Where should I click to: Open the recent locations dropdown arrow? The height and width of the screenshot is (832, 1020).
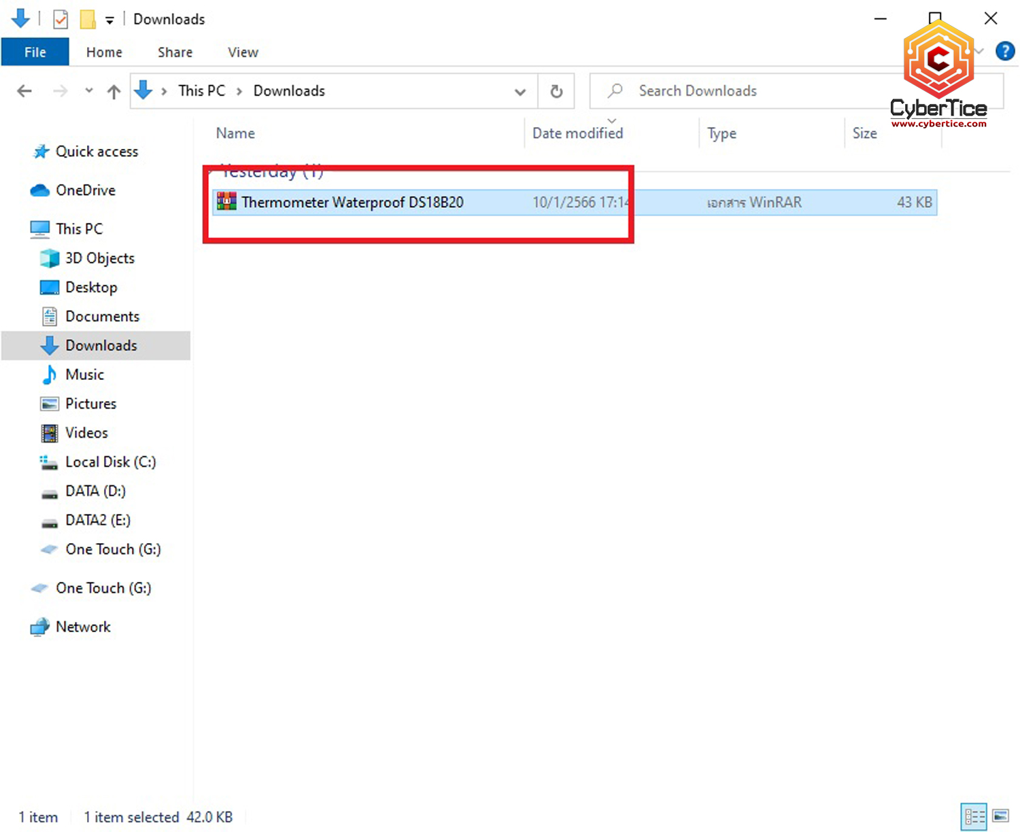point(88,91)
